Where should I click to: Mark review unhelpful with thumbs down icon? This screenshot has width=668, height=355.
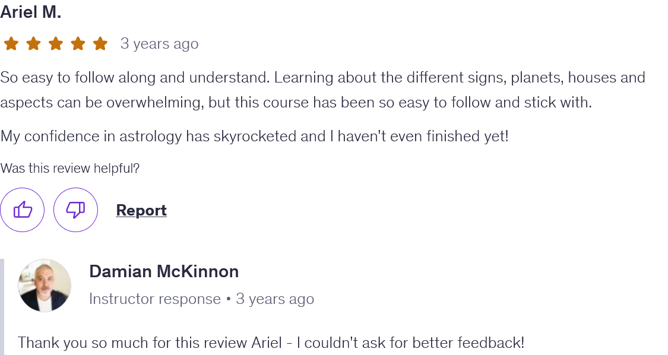pos(75,210)
